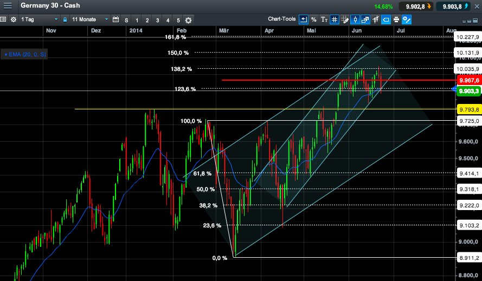Screen dimensions: 482x281
Task: Click the 100,0 % Fibonacci level label
Action: click(x=191, y=121)
